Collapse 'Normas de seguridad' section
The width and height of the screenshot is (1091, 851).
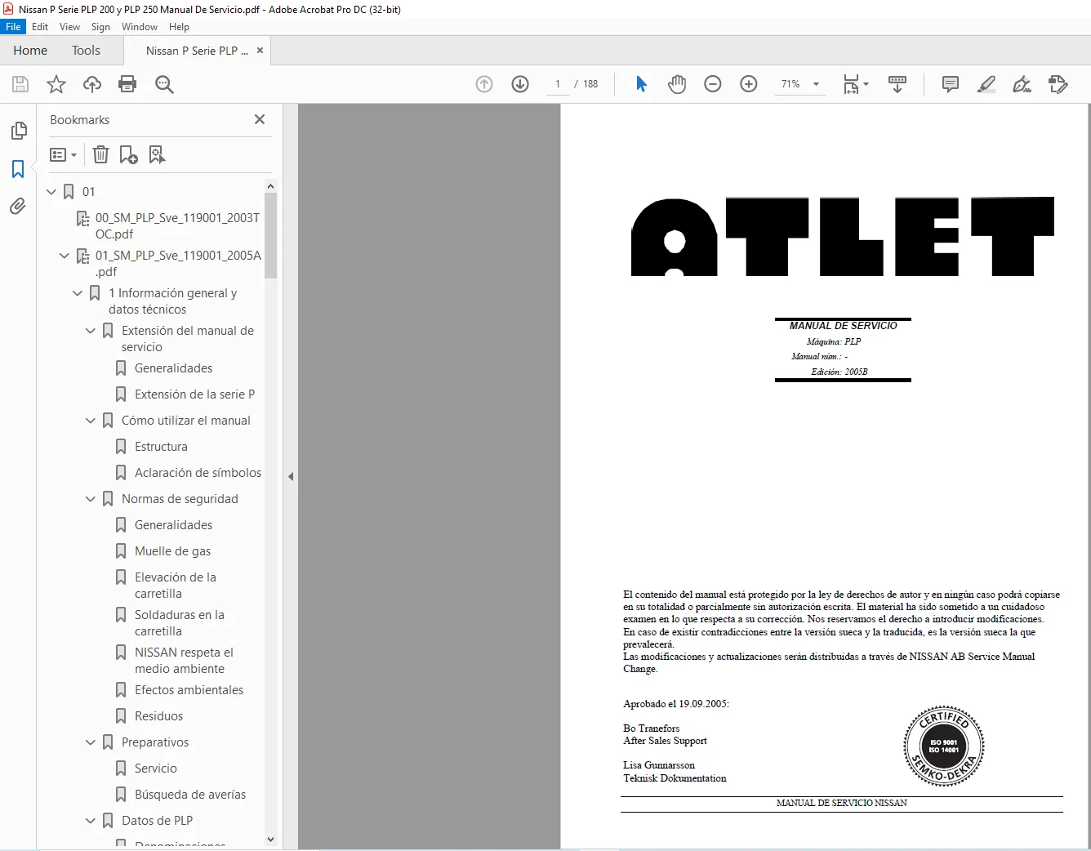pyautogui.click(x=91, y=499)
